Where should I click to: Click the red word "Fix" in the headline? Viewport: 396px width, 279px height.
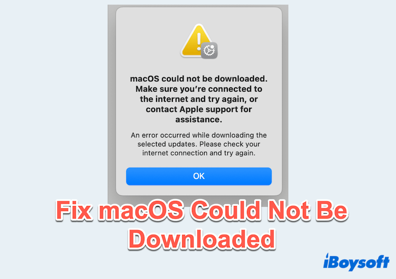(x=74, y=210)
